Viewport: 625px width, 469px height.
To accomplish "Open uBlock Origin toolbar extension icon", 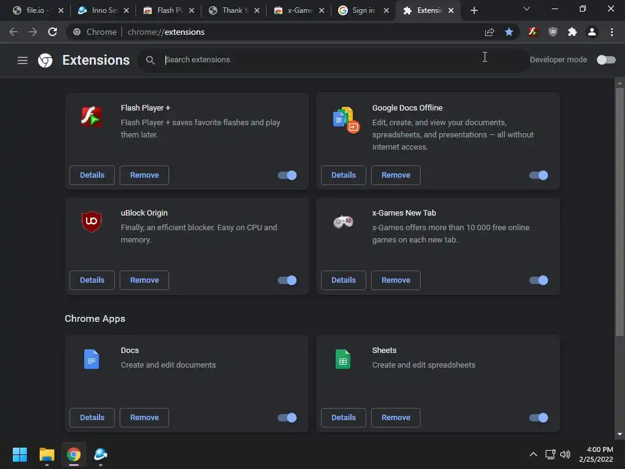I will pos(553,32).
